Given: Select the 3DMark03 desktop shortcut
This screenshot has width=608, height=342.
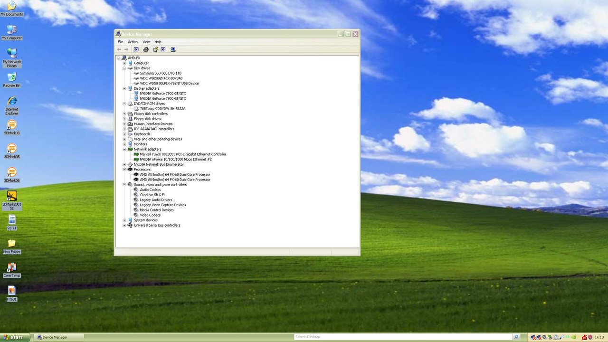Looking at the screenshot, I should click(12, 127).
